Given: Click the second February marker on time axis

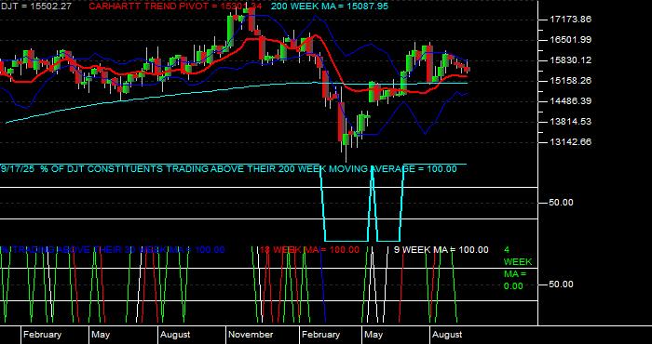Looking at the screenshot, I should click(x=320, y=335).
